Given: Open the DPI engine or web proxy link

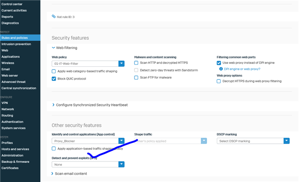Looking at the screenshot, I should pyautogui.click(x=242, y=69).
